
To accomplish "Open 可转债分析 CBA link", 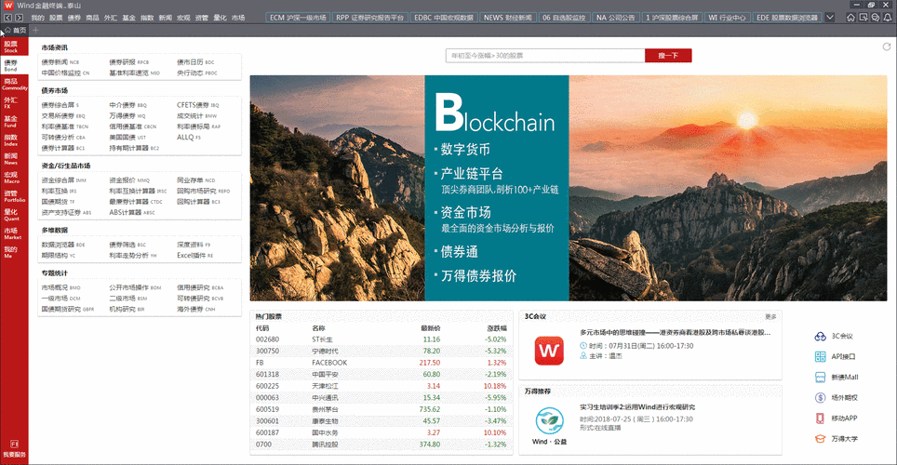I will click(63, 138).
